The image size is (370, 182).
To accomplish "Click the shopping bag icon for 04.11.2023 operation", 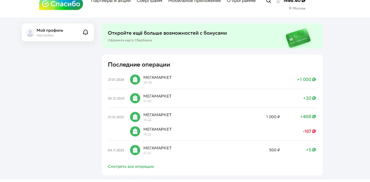I will tap(135, 150).
